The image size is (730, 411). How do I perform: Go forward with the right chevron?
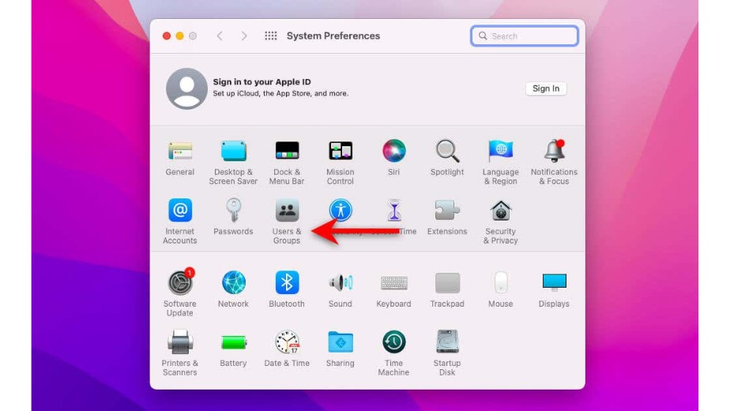click(x=244, y=36)
